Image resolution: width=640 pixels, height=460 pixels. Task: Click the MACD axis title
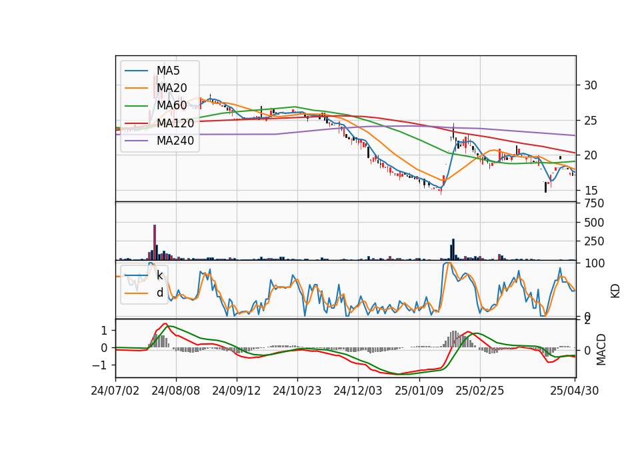601,349
